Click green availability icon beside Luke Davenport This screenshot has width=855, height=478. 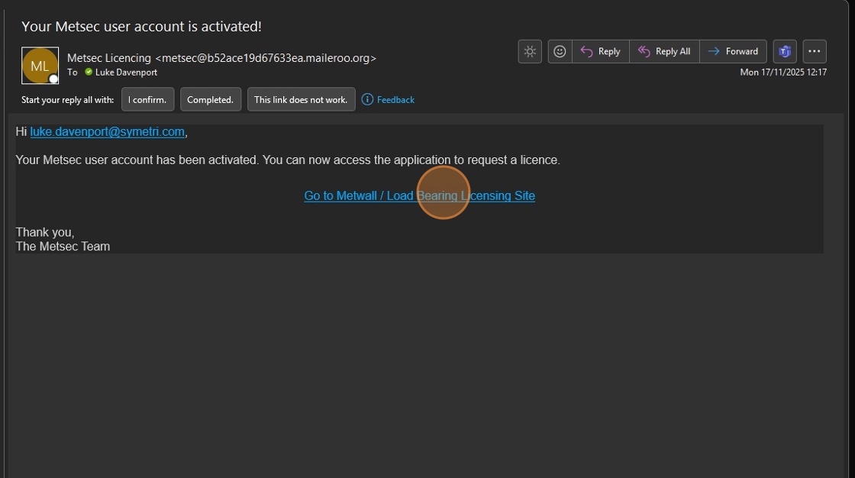(89, 72)
